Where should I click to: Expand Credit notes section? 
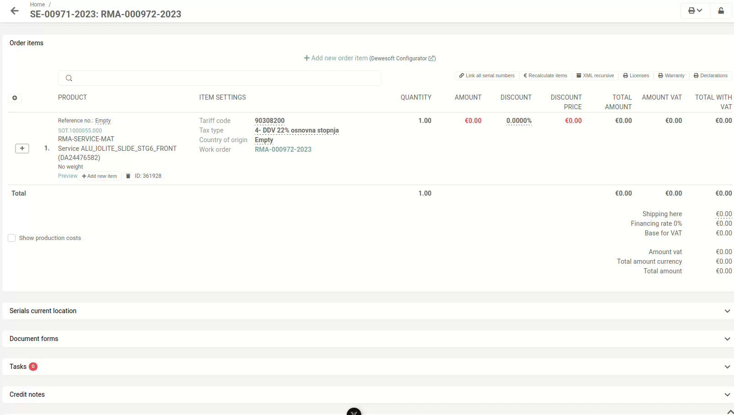pyautogui.click(x=368, y=394)
